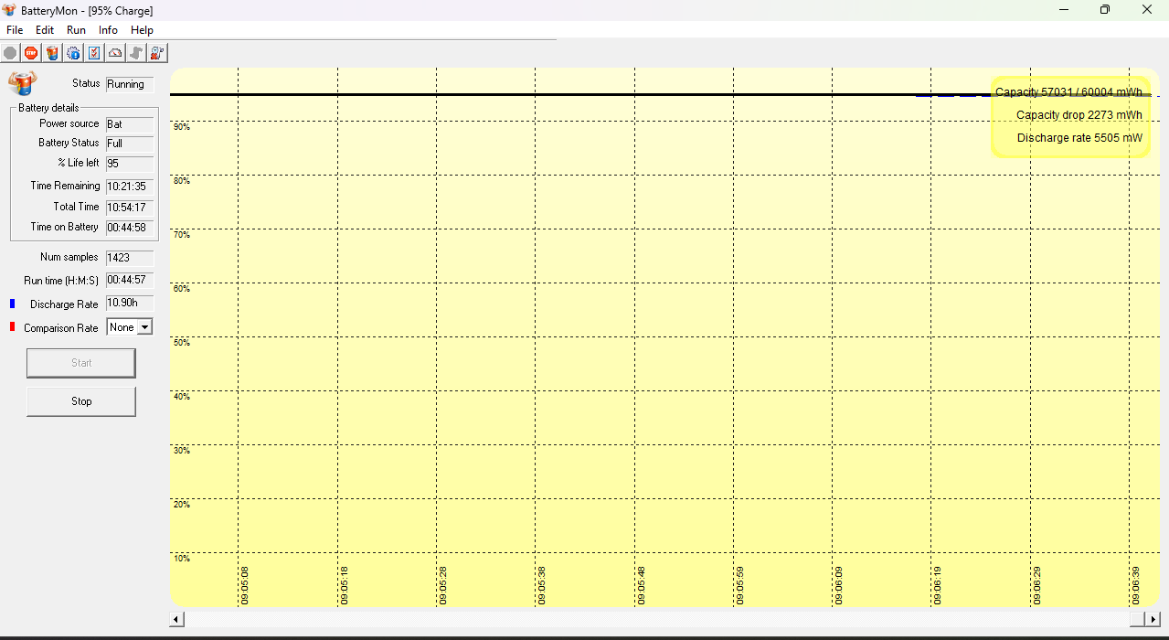Click the grey octagon start toolbar icon
Image resolution: width=1169 pixels, height=640 pixels.
pos(10,53)
